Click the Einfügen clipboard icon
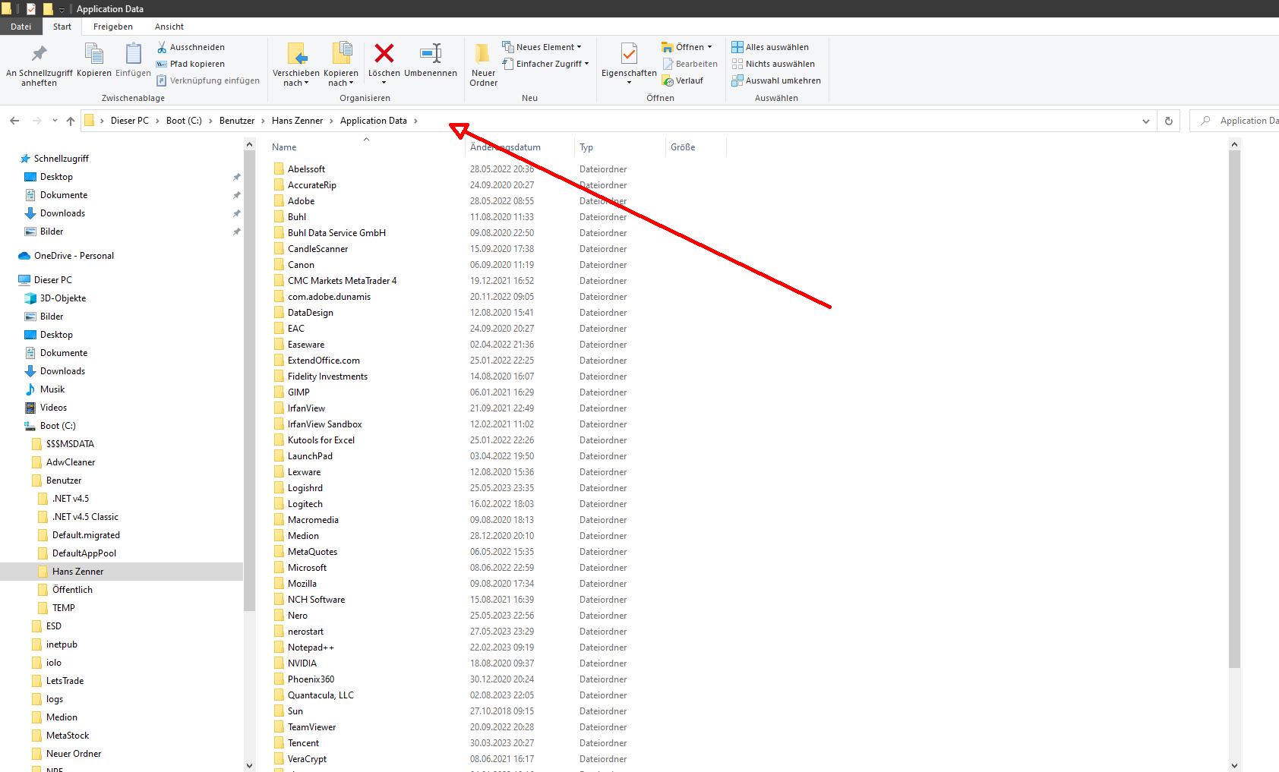Screen dimensions: 1279x772 click(x=133, y=55)
